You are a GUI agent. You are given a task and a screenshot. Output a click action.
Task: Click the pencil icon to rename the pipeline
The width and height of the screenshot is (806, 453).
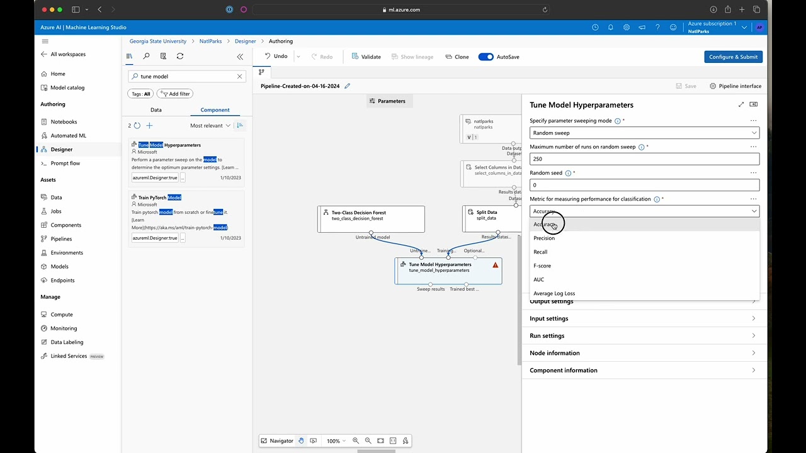coord(347,86)
